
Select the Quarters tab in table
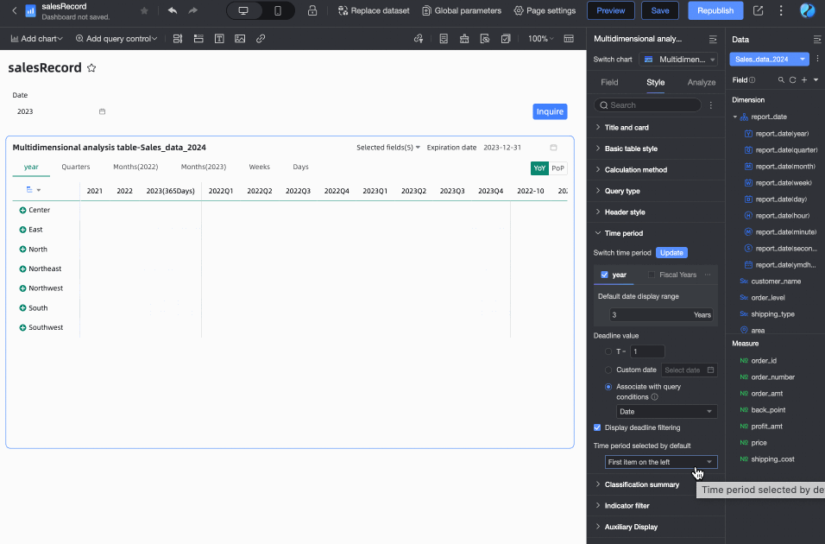(76, 167)
